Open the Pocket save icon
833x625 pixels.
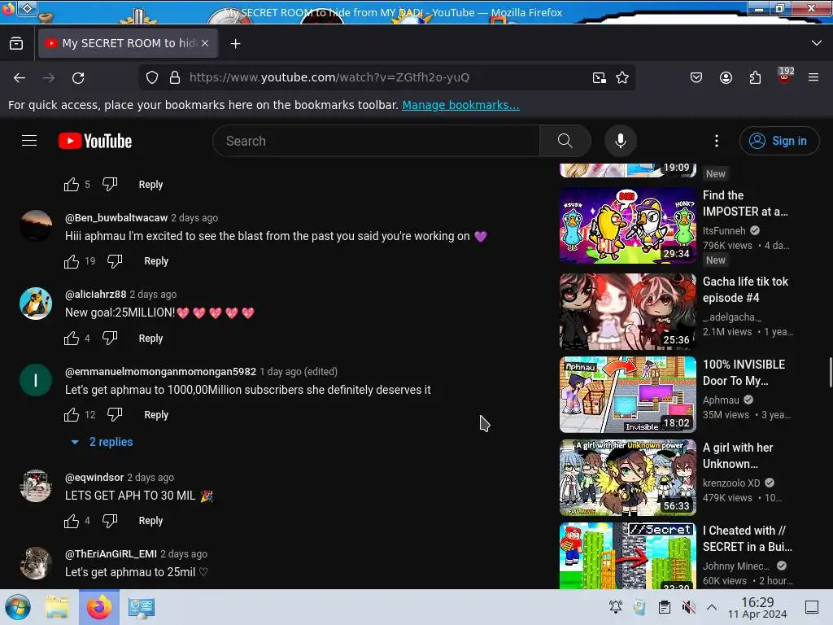pyautogui.click(x=696, y=77)
